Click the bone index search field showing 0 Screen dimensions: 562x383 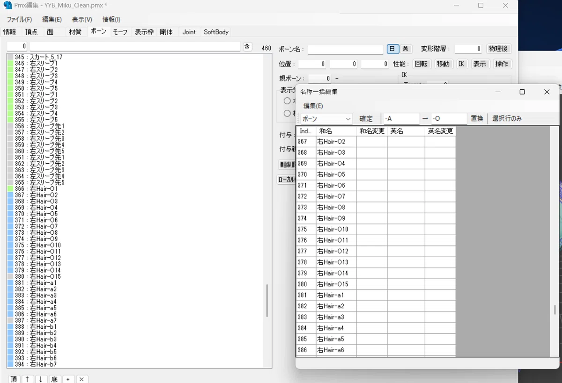17,46
